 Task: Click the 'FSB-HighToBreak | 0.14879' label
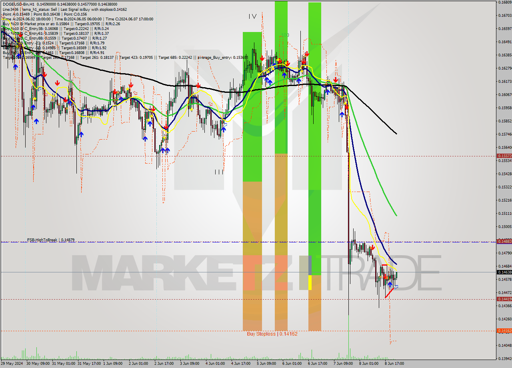tap(51, 240)
